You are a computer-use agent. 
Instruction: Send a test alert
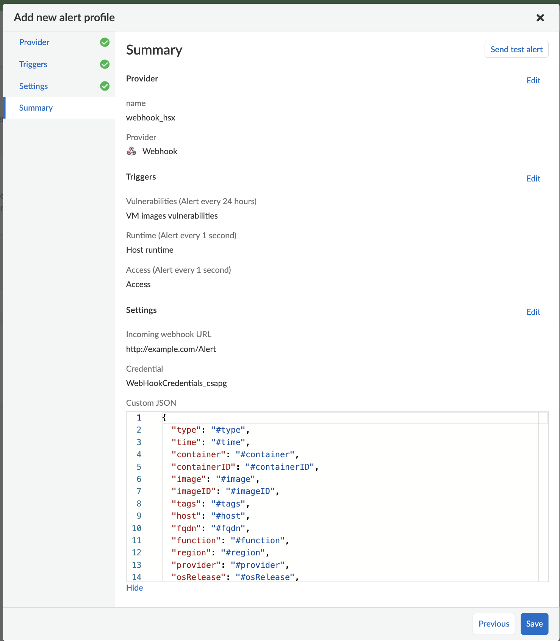(516, 49)
